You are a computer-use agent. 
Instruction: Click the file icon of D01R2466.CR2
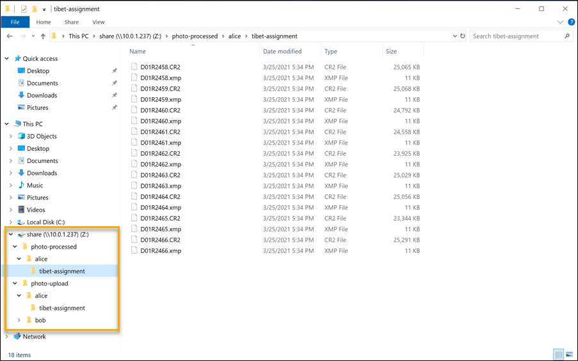pos(134,240)
